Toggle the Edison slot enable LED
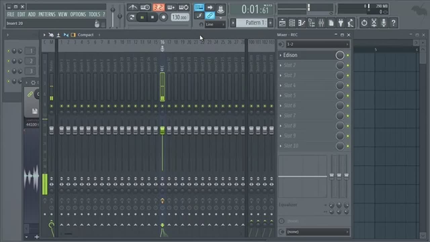This screenshot has width=430, height=242. point(348,55)
